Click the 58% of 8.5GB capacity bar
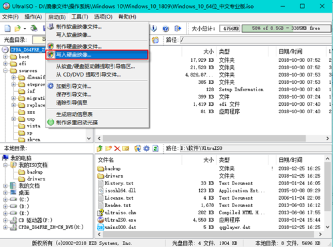Viewport: 333px width, 247px height. (x=286, y=28)
